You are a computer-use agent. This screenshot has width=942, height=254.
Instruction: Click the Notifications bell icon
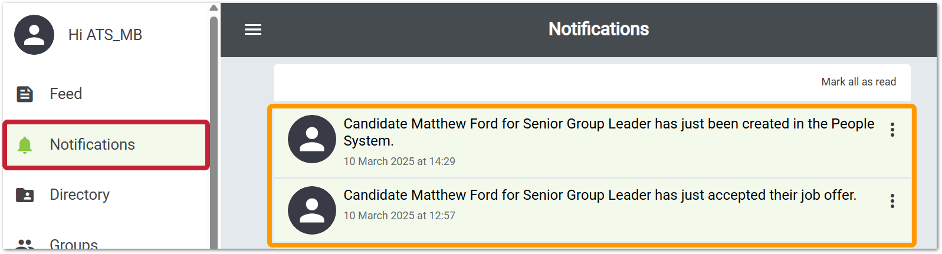(25, 144)
